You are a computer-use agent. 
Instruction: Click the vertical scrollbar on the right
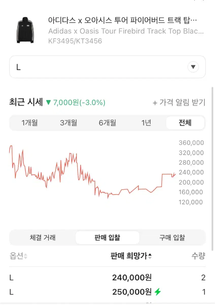[212, 169]
